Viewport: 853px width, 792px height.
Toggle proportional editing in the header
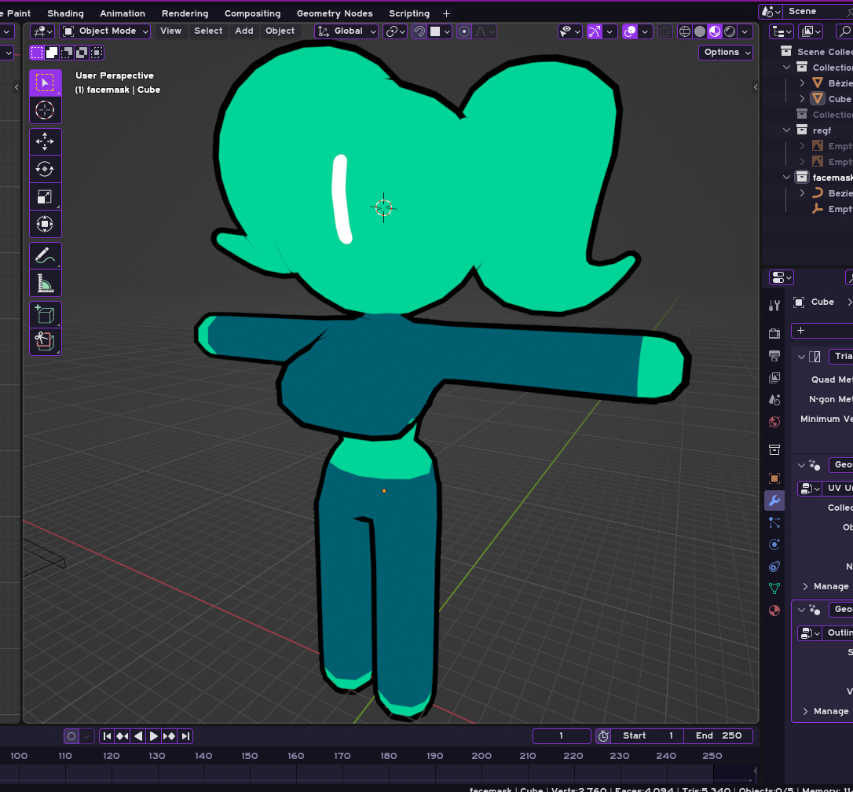464,31
